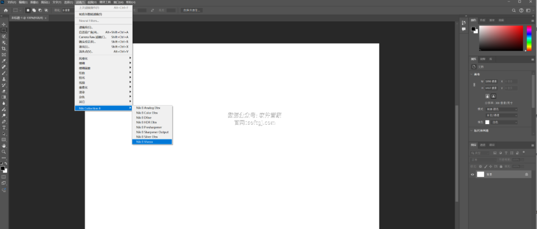The width and height of the screenshot is (537, 229).
Task: Open the History panel icon
Action: click(464, 23)
